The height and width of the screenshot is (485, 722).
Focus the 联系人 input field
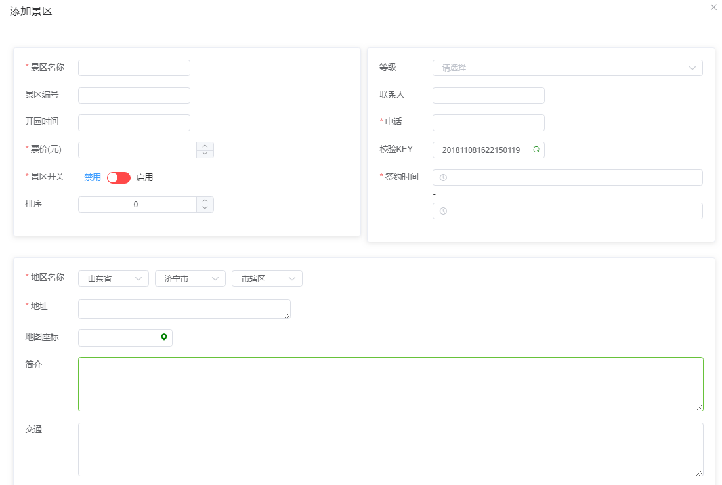(x=488, y=95)
